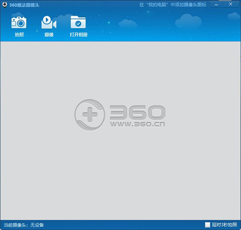
Task: Click the 无设备 device status text
Action: click(x=37, y=225)
